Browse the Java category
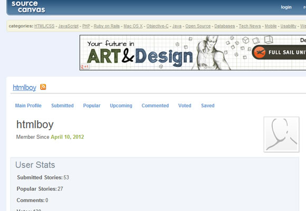Image resolution: width=306 pixels, height=211 pixels. 177,26
